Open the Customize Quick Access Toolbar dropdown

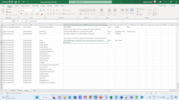coord(28,2)
